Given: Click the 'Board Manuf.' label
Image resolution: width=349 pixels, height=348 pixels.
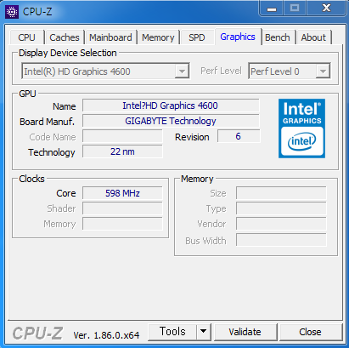Looking at the screenshot, I should point(47,122).
